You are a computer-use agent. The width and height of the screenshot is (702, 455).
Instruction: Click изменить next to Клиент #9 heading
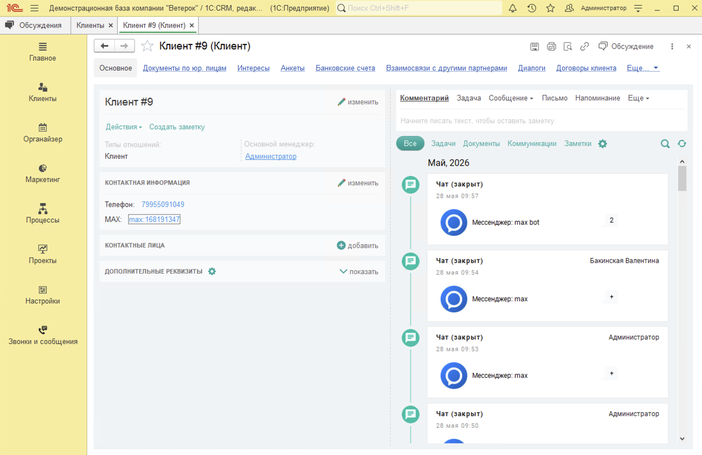coord(358,102)
